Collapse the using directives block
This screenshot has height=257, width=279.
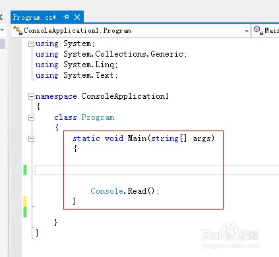[x=31, y=44]
